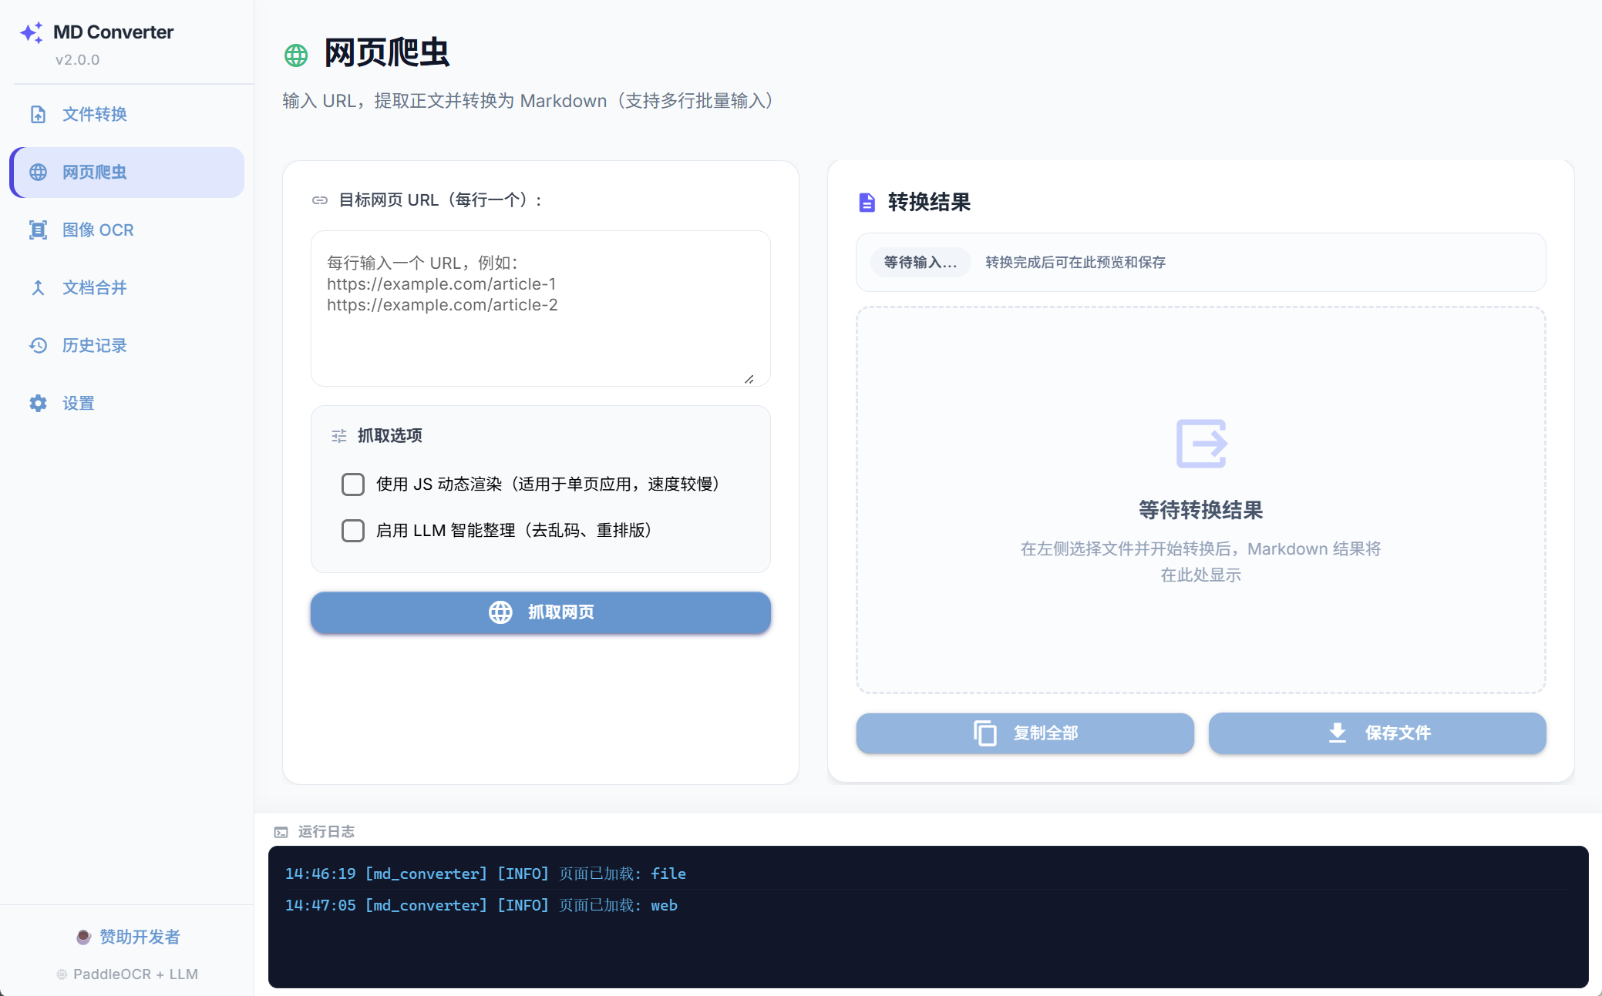Viewport: 1602px width, 996px height.
Task: Click the sliders icon next to 抓取选项
Action: [x=338, y=435]
